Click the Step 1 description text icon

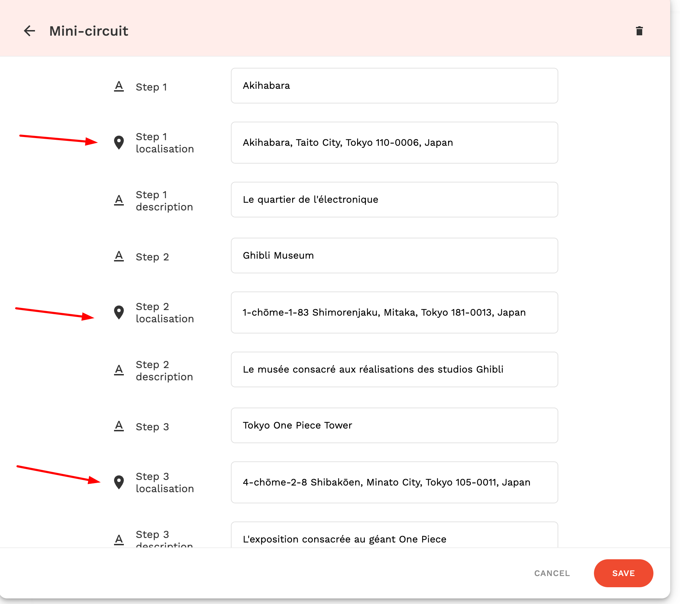(x=119, y=200)
